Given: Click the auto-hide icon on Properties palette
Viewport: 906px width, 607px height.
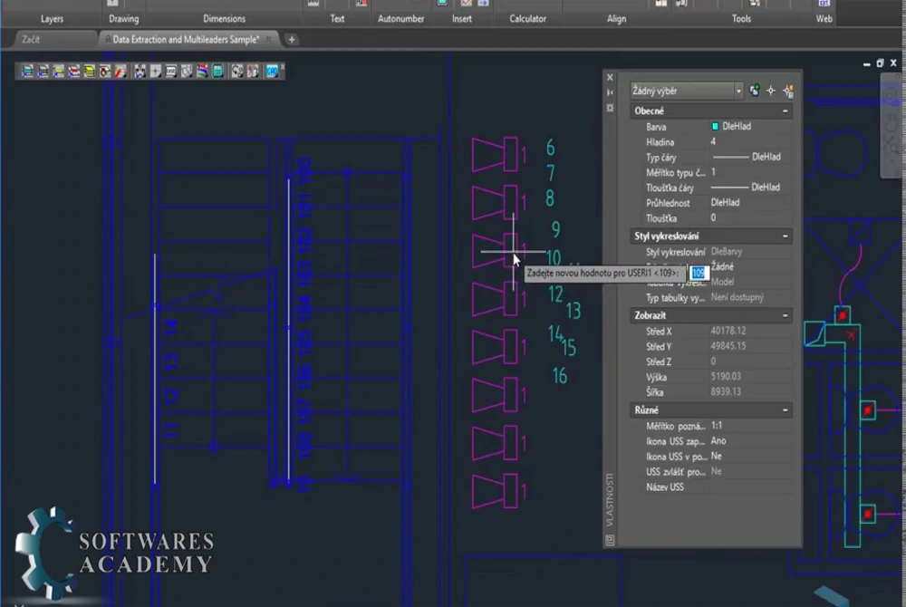Looking at the screenshot, I should (610, 92).
